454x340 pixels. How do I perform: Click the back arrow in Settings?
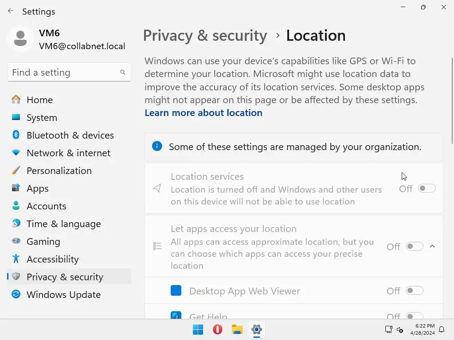point(11,11)
